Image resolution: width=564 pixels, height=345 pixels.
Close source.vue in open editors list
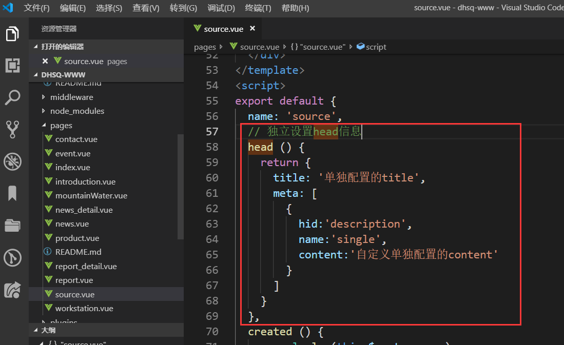click(45, 61)
